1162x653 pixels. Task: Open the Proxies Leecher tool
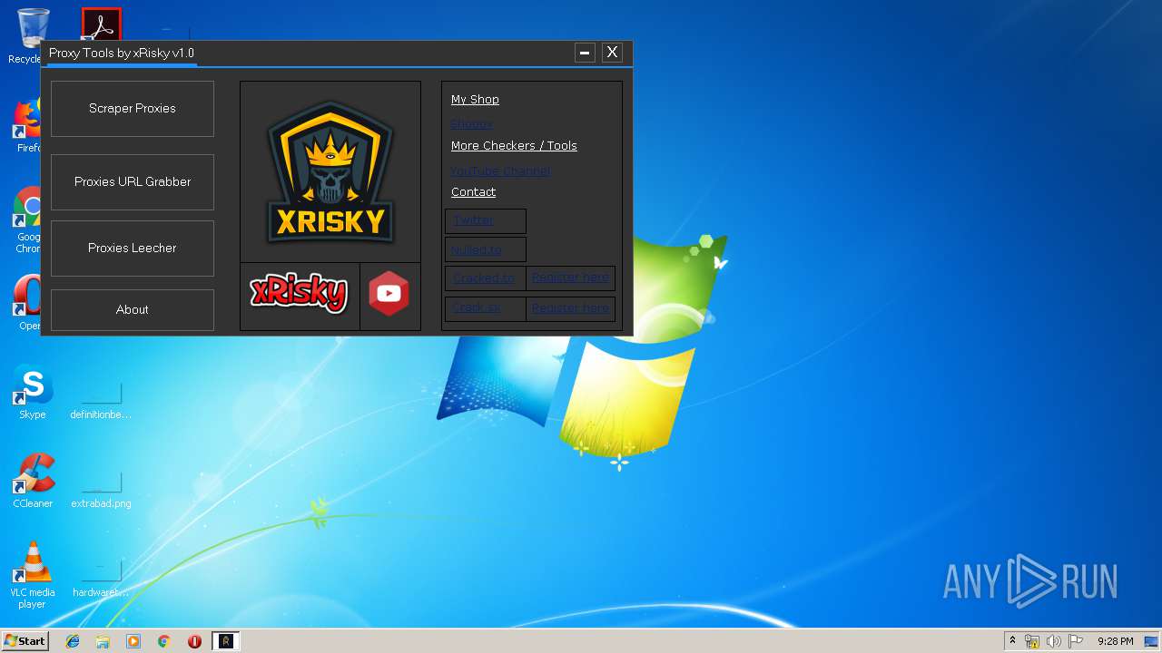pyautogui.click(x=133, y=249)
